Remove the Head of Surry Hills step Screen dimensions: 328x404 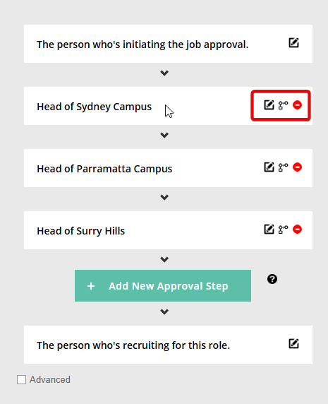click(x=297, y=229)
